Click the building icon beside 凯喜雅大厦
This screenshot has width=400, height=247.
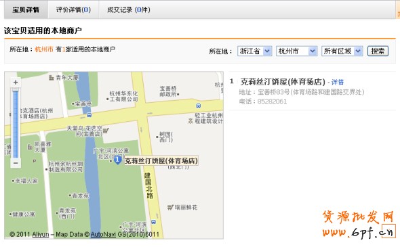pos(30,147)
